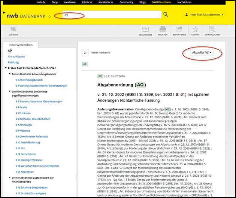Mark document with Favorit star icon
This screenshot has width=236, height=198.
[x=195, y=31]
